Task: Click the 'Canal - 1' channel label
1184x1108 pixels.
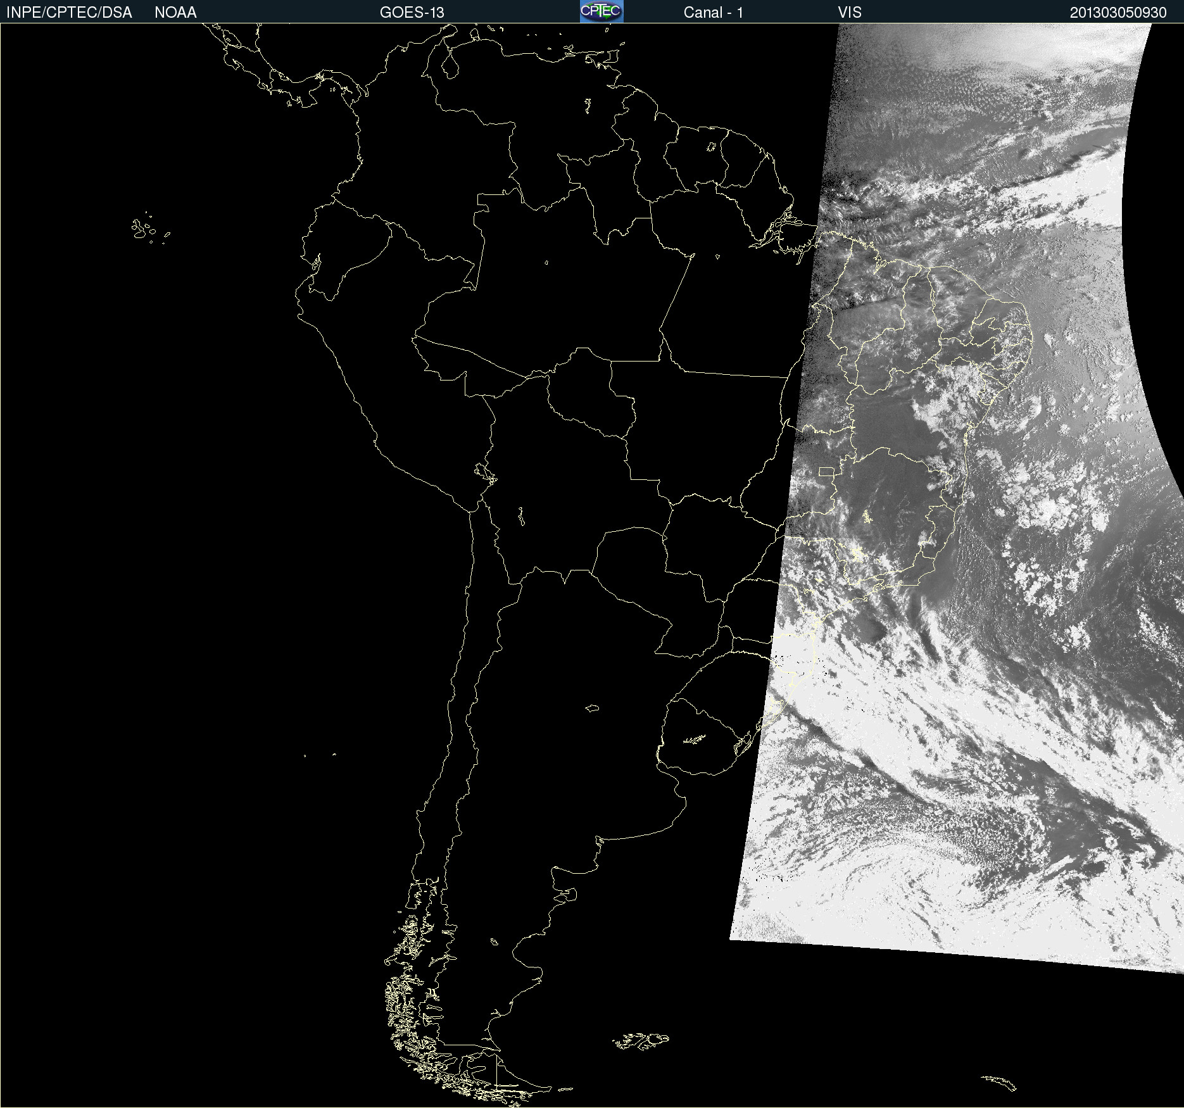Action: tap(713, 13)
